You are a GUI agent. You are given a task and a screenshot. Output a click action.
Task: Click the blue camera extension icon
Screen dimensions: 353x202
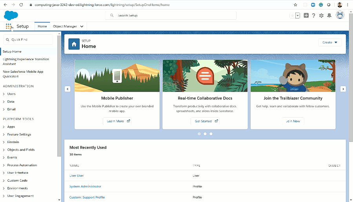pyautogui.click(x=313, y=5)
